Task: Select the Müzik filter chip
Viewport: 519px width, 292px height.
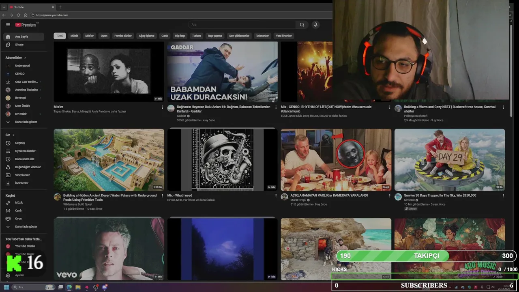Action: [x=74, y=36]
